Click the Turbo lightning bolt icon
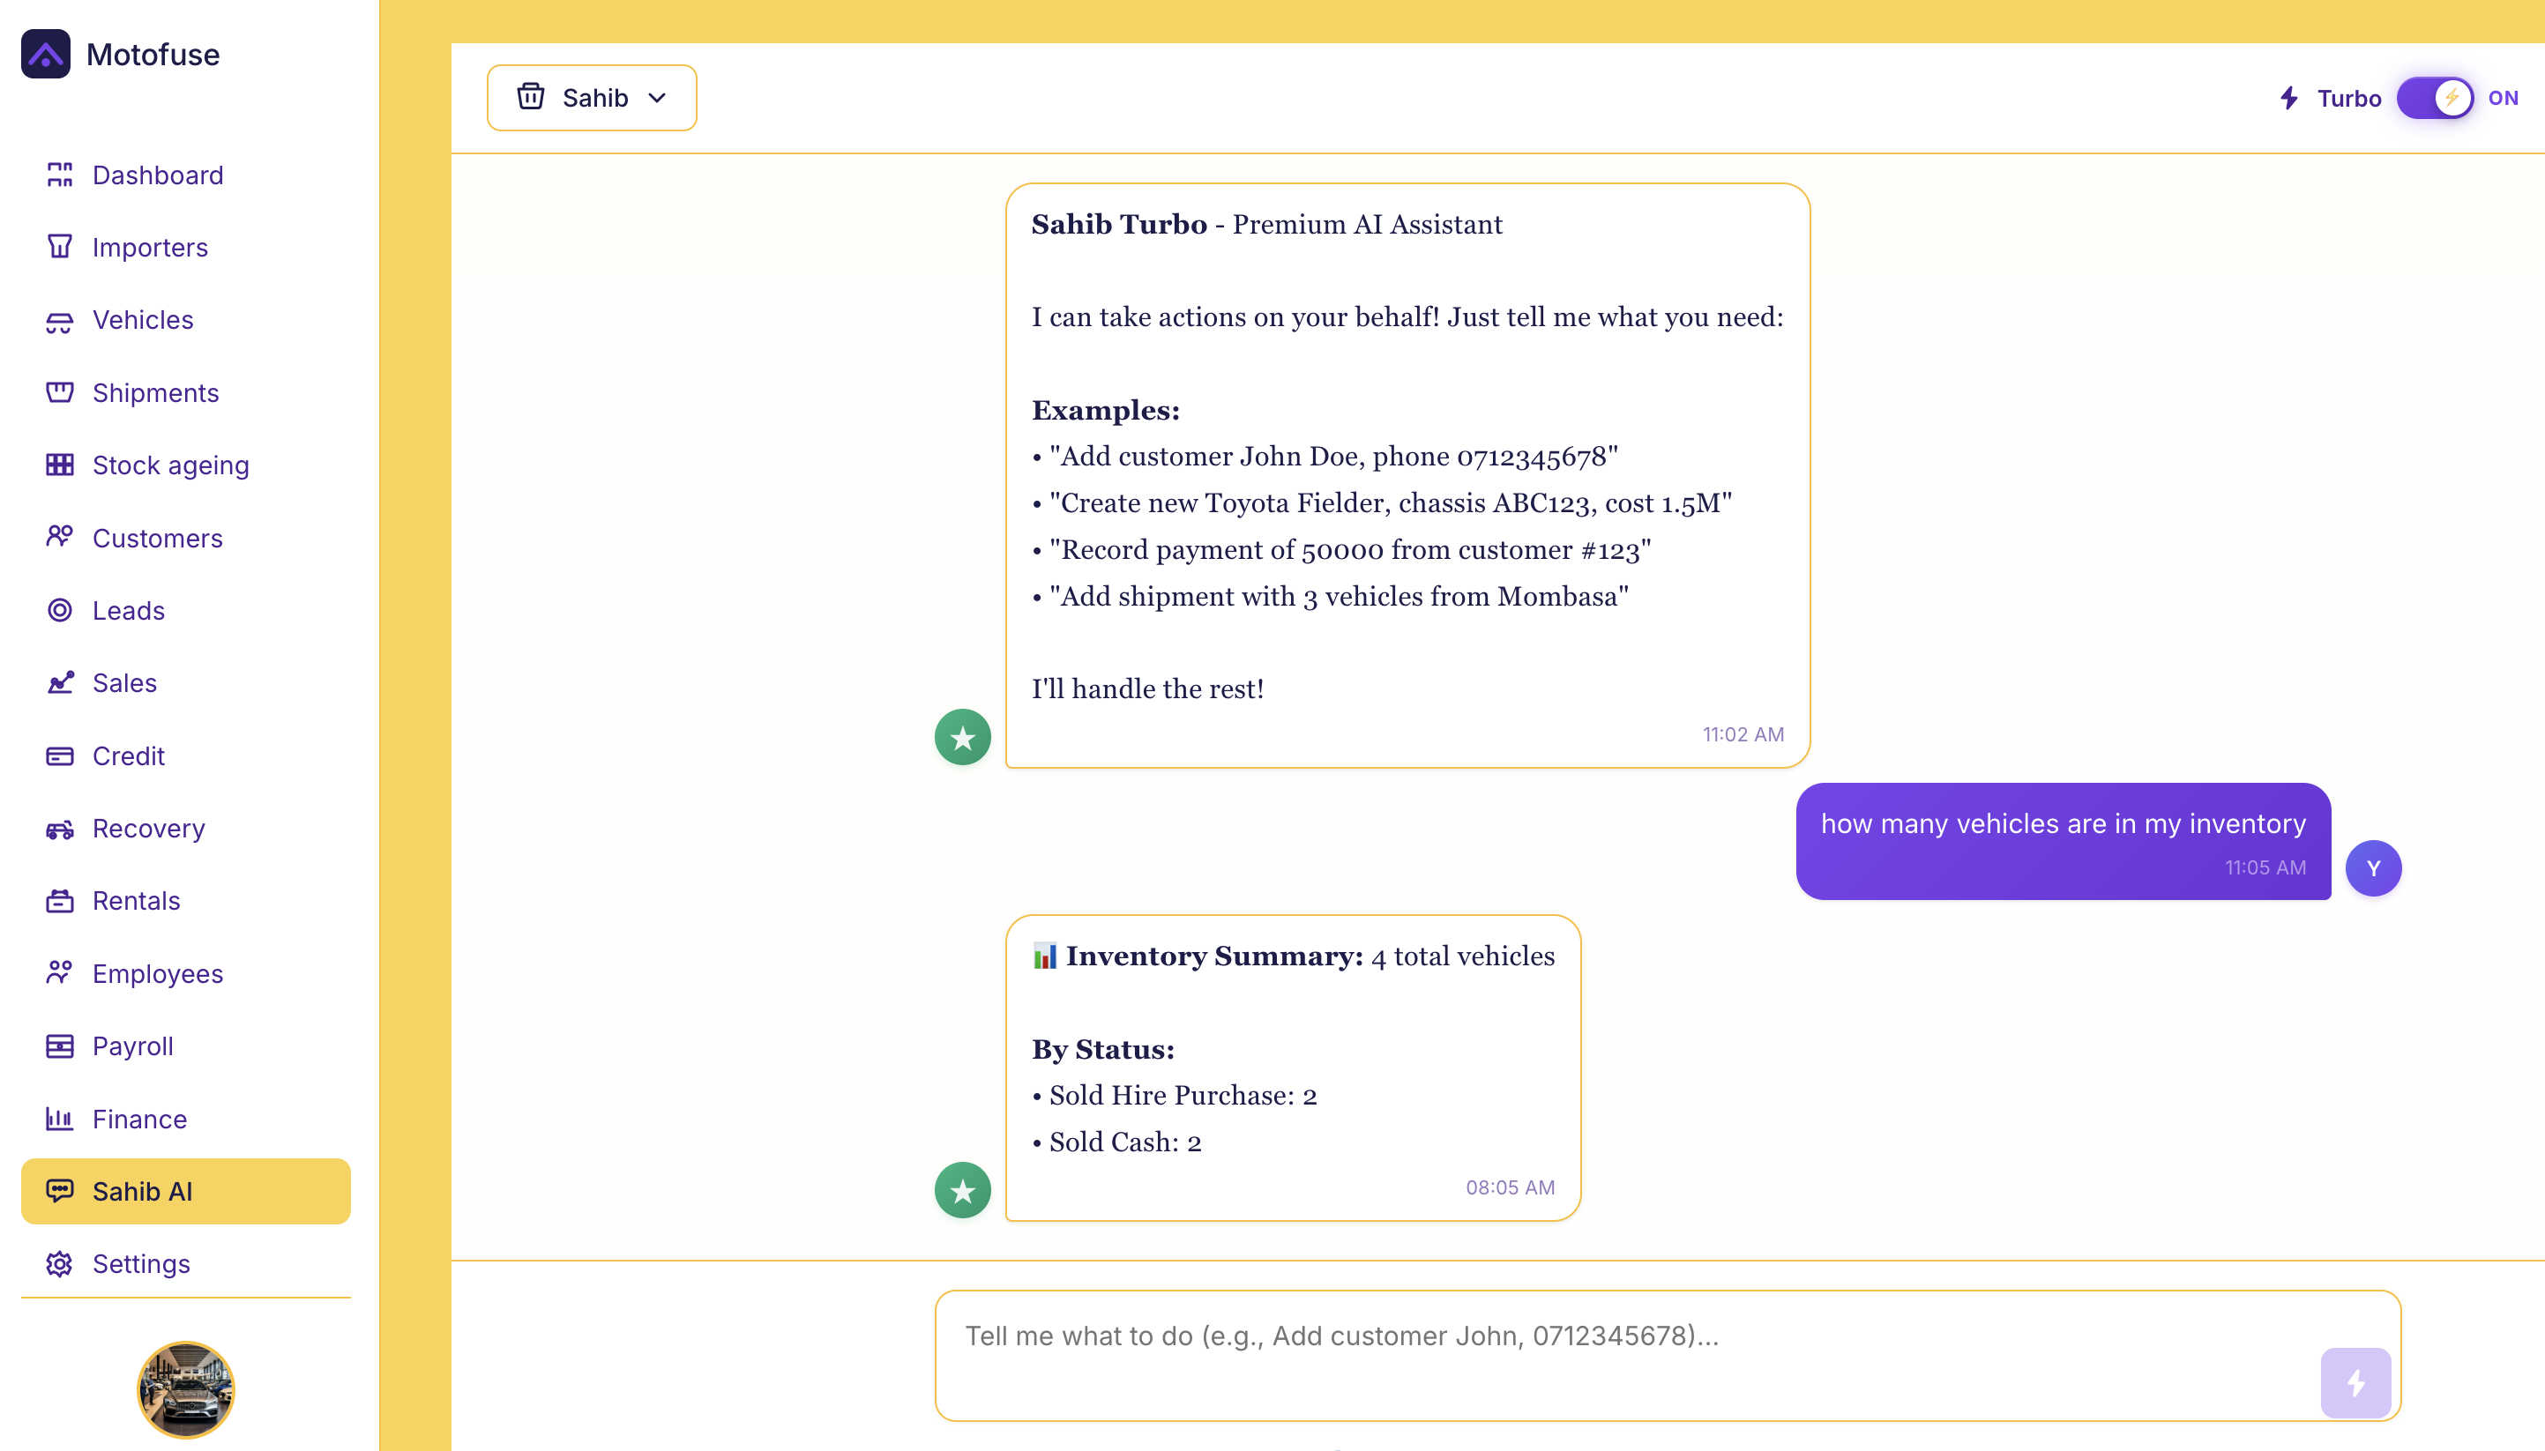Image resolution: width=2545 pixels, height=1451 pixels. click(x=2290, y=98)
